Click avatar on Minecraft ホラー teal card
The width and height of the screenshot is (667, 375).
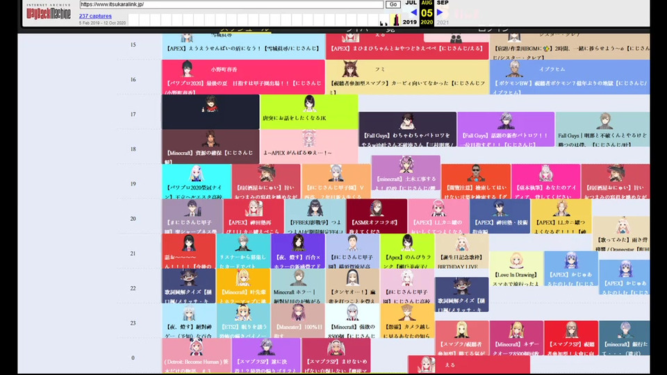[298, 278]
